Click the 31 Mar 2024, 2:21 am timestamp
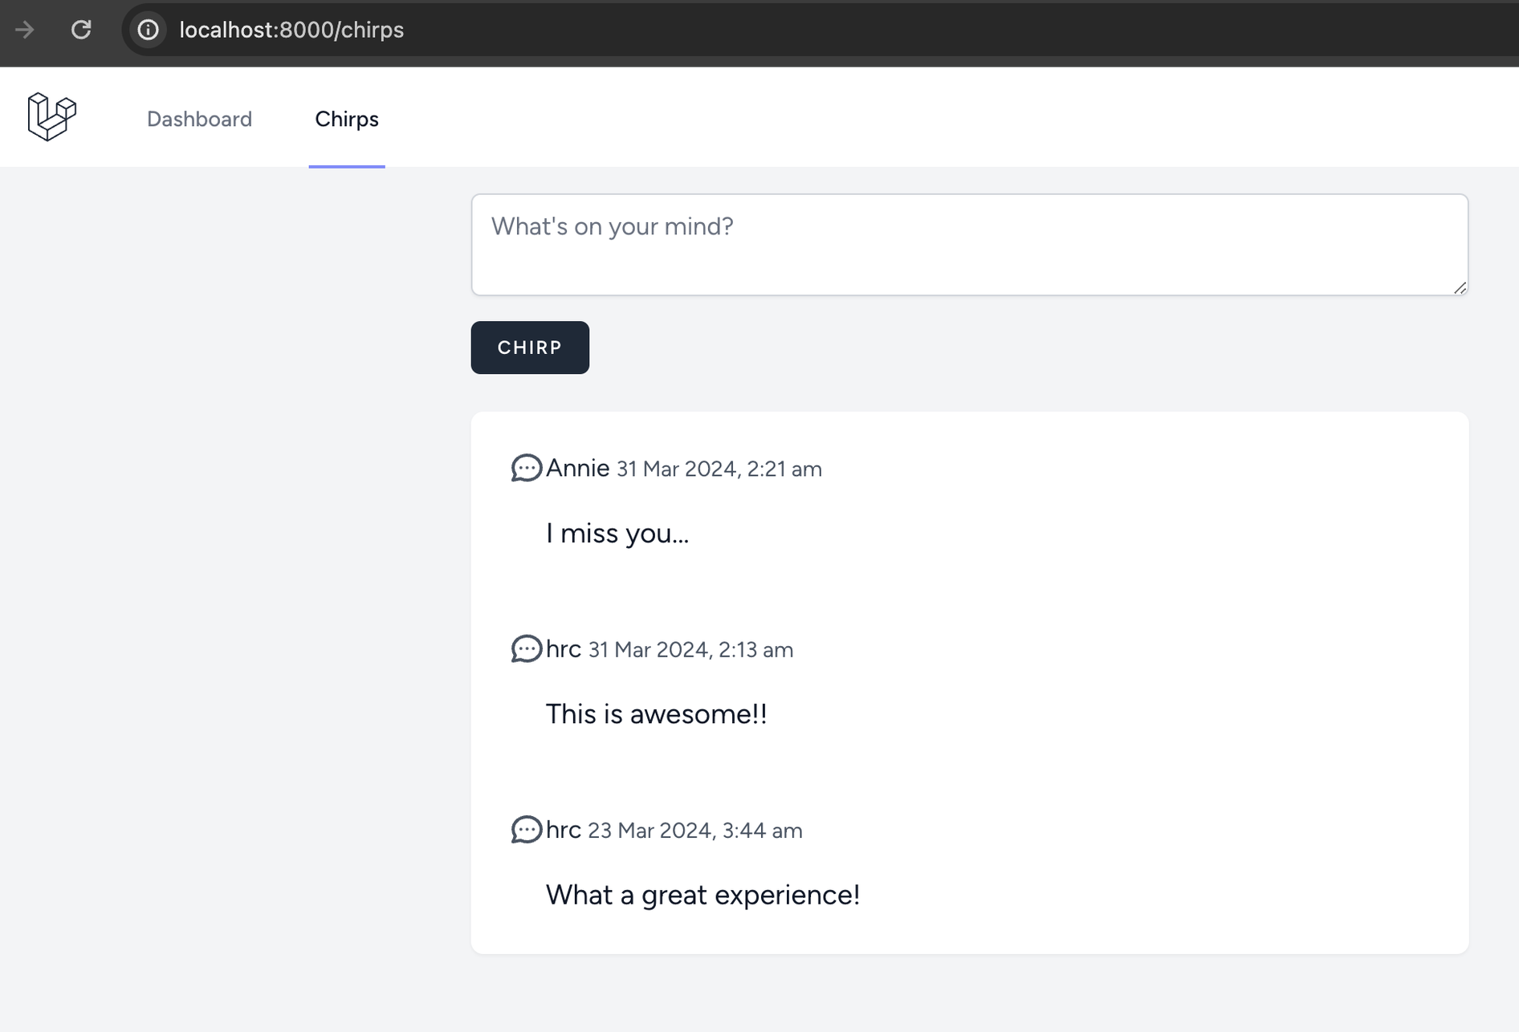 (x=719, y=469)
